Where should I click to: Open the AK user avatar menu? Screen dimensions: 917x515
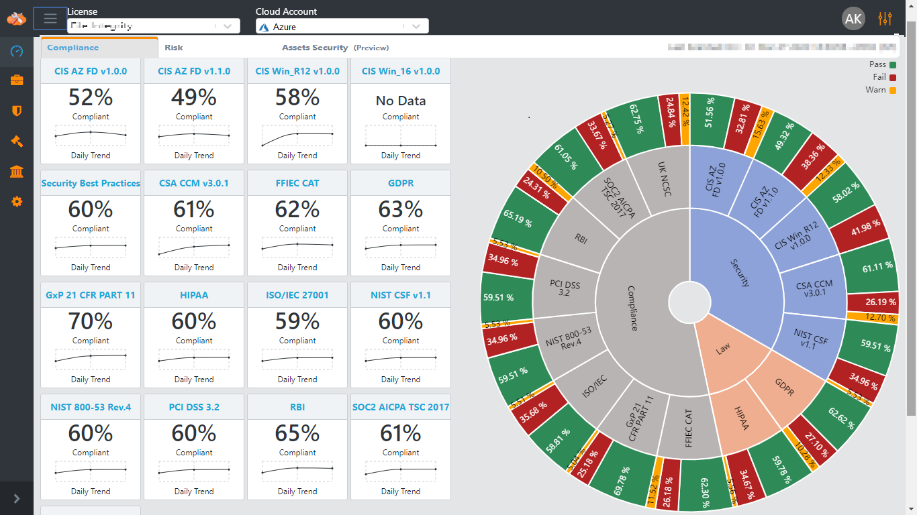click(853, 19)
